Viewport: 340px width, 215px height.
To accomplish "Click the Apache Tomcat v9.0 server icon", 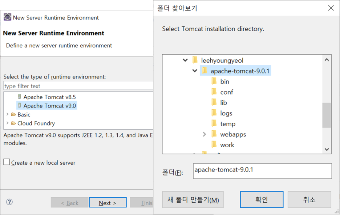I will coord(20,105).
